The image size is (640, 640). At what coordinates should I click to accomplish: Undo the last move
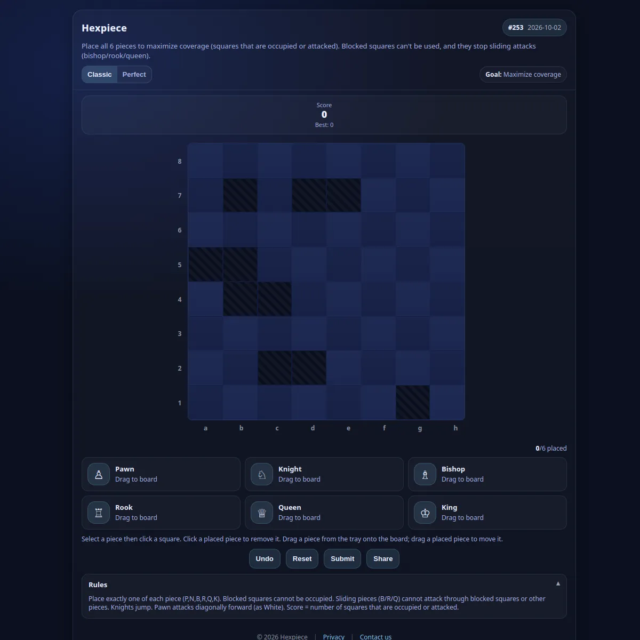265,559
